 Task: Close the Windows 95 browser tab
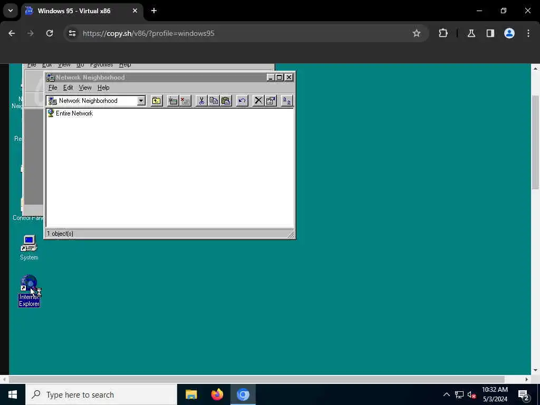[x=135, y=11]
